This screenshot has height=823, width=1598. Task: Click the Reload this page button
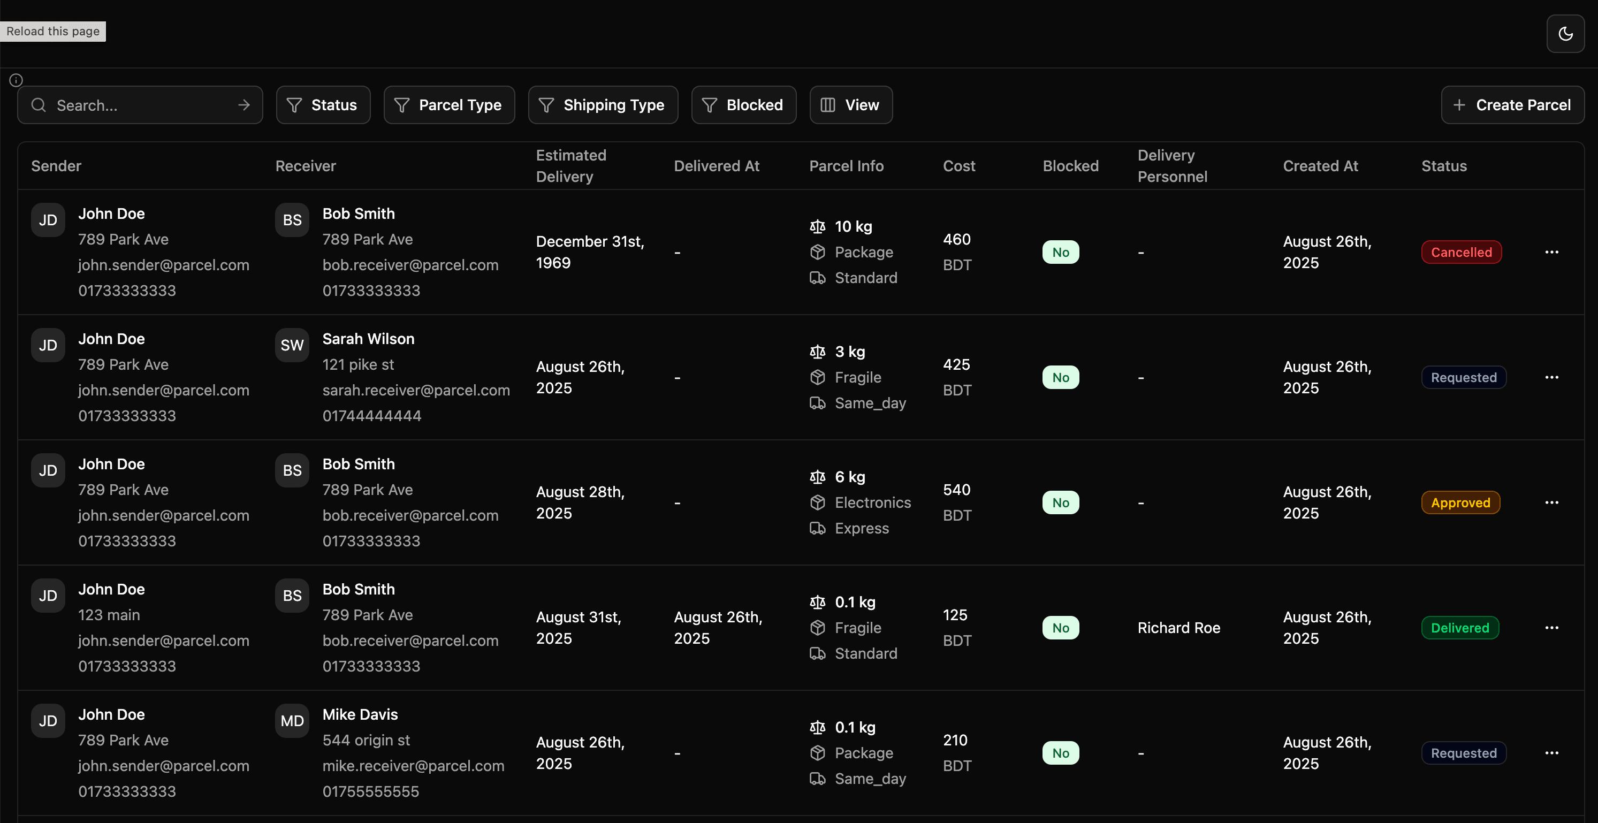coord(53,31)
